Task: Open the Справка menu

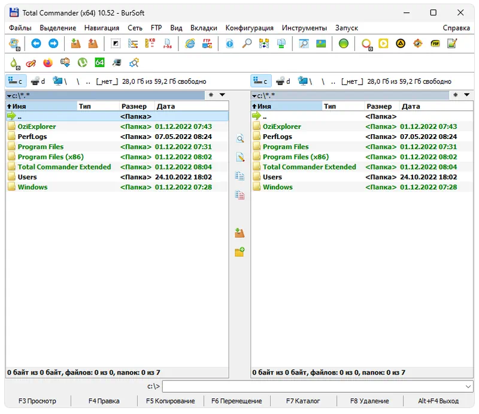Action: pos(456,28)
